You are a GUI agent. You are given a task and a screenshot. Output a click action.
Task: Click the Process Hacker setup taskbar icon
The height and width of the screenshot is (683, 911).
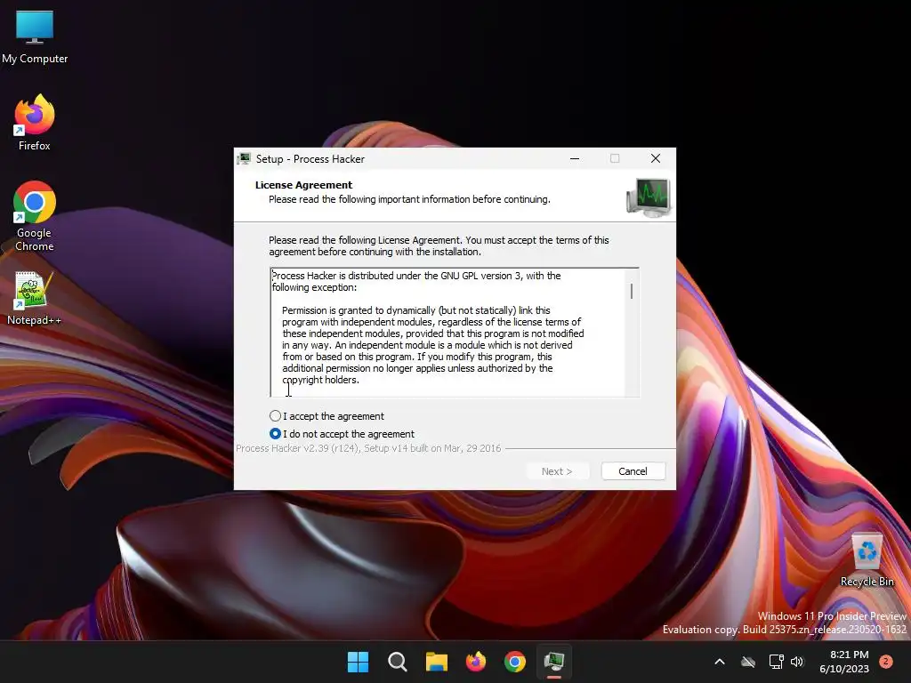[554, 662]
